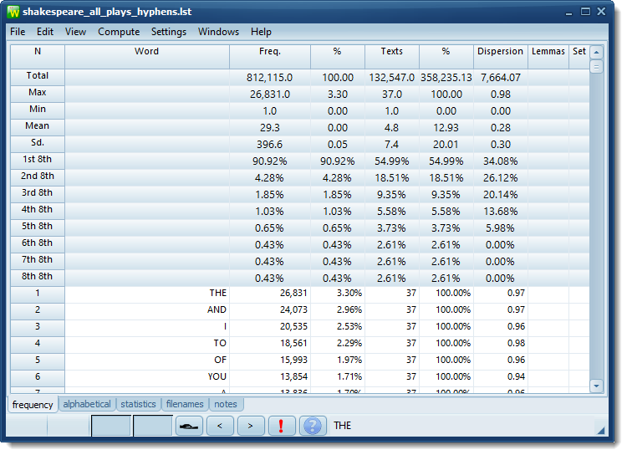Click the 34.08% dispersion cell
The image size is (627, 455).
[502, 163]
